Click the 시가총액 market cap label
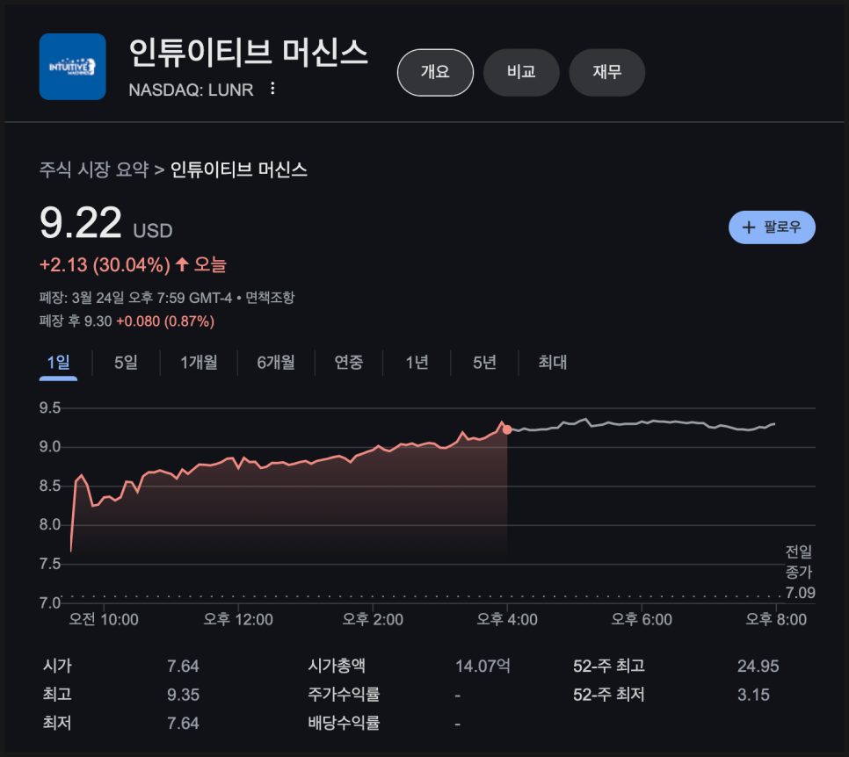Screen dimensions: 849x757 [x=337, y=666]
